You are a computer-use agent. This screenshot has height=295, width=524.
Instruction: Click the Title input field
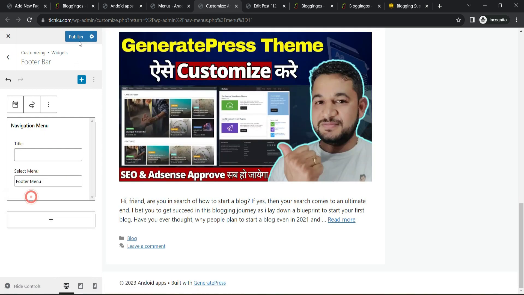click(x=48, y=155)
